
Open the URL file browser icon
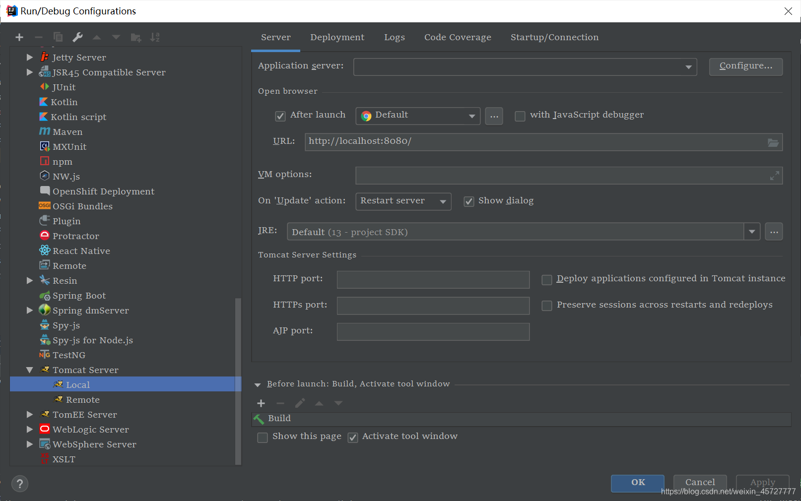773,142
